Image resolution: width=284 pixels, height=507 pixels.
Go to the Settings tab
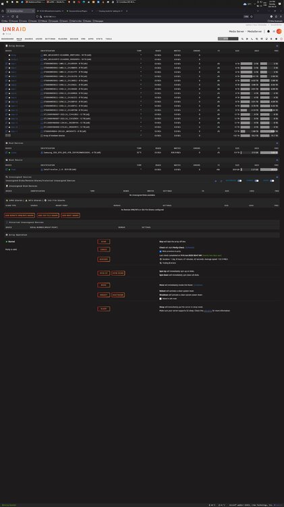pyautogui.click(x=50, y=39)
